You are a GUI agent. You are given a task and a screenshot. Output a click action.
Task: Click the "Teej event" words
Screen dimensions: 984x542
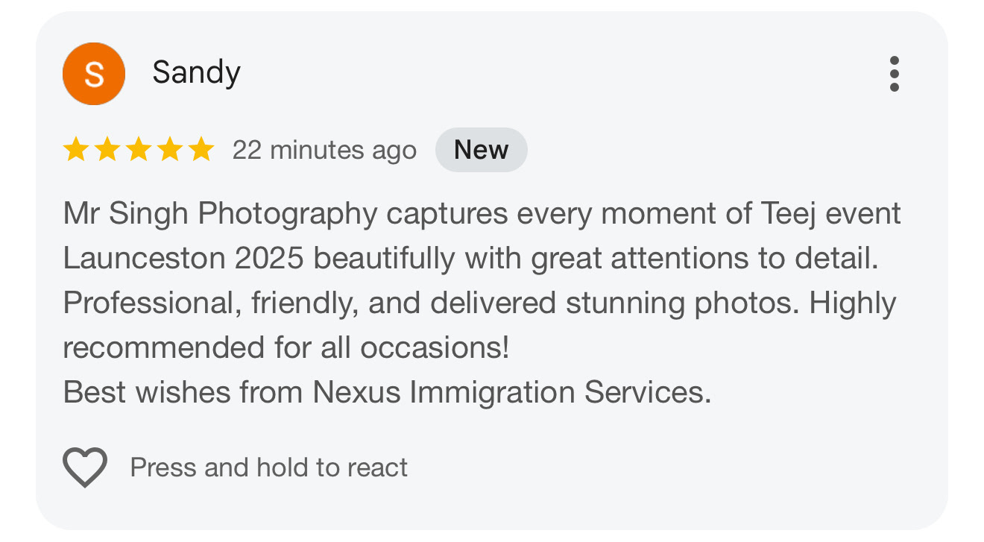(x=830, y=215)
